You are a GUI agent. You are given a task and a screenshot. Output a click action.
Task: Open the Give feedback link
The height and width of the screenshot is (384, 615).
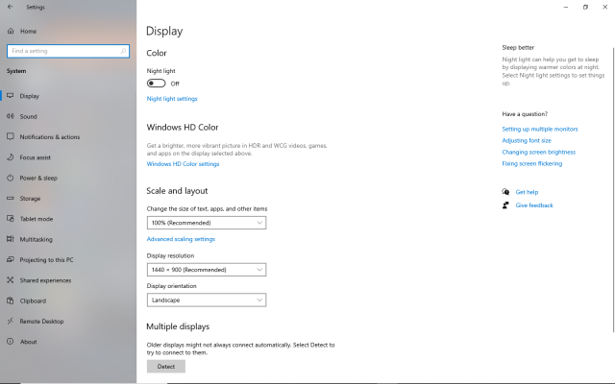(x=533, y=205)
